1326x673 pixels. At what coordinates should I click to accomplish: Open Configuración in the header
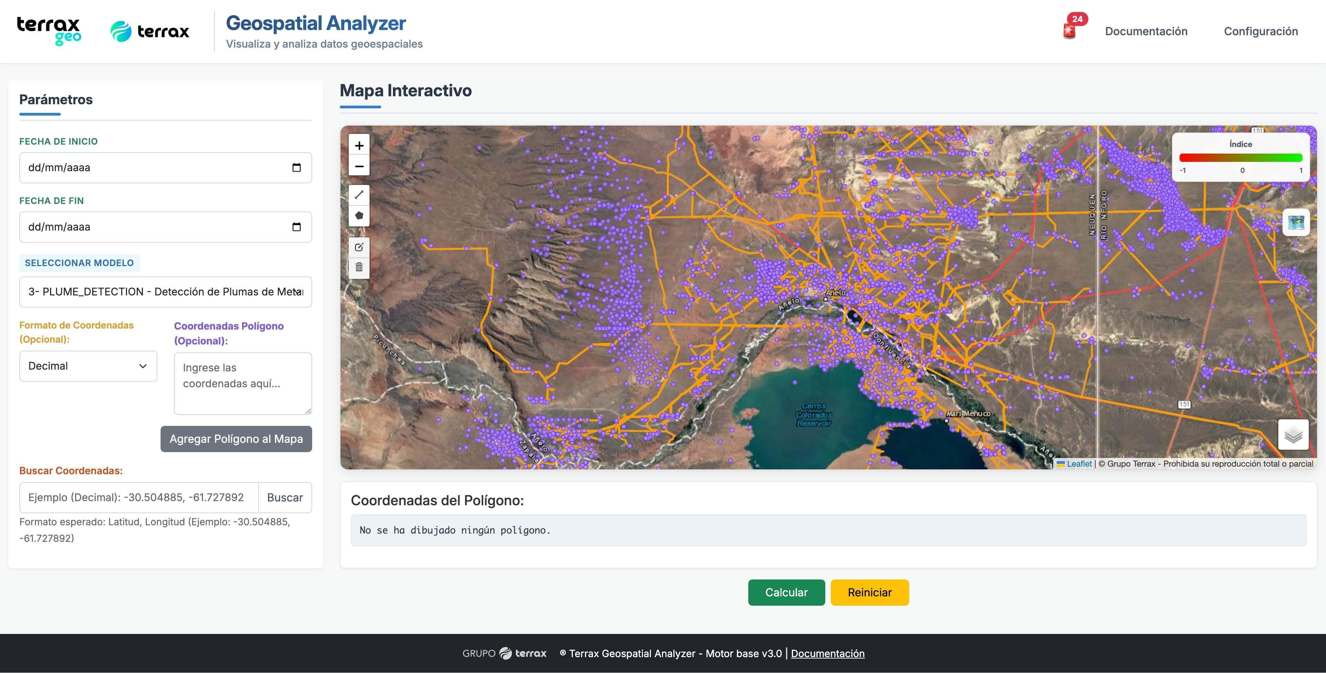(x=1260, y=31)
